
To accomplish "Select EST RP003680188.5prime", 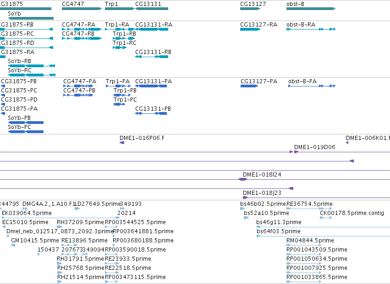I will (x=114, y=245).
